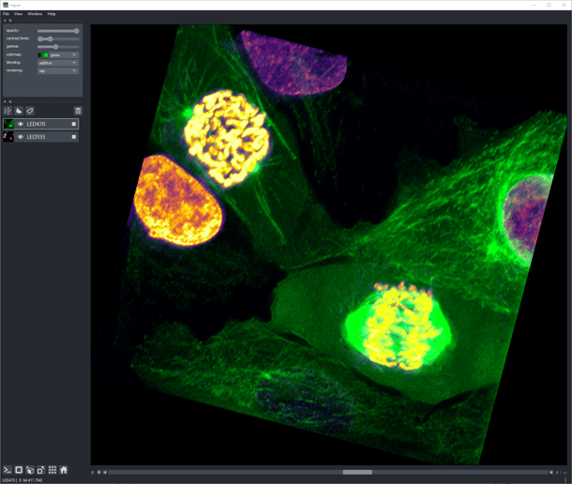Open the IPython console panel
Screen dimensions: 572x484
tap(8, 470)
